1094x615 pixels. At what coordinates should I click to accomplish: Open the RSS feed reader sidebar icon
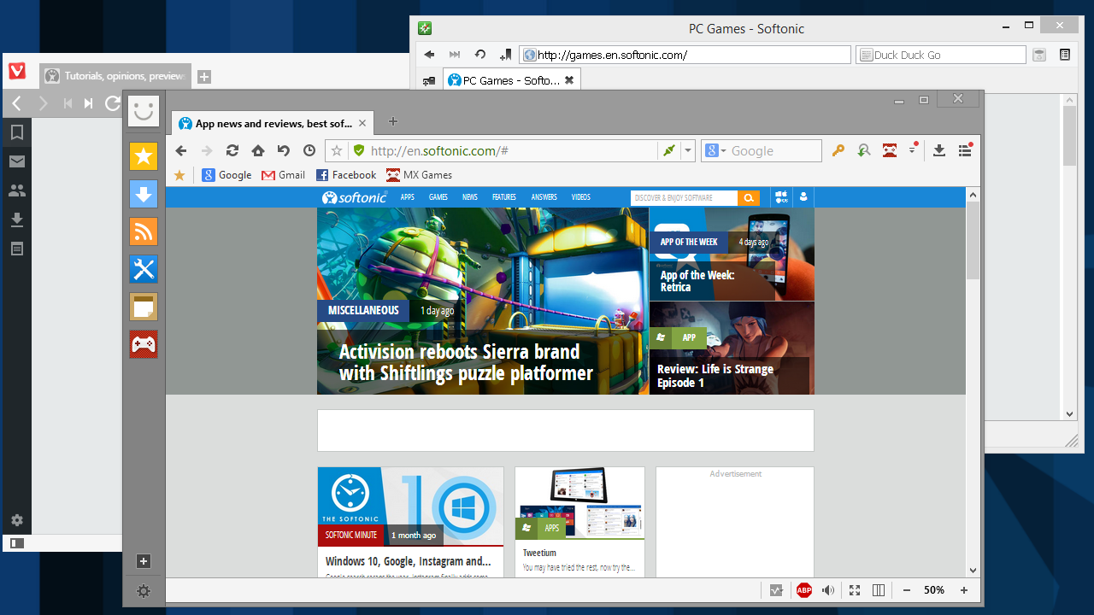[x=144, y=231]
